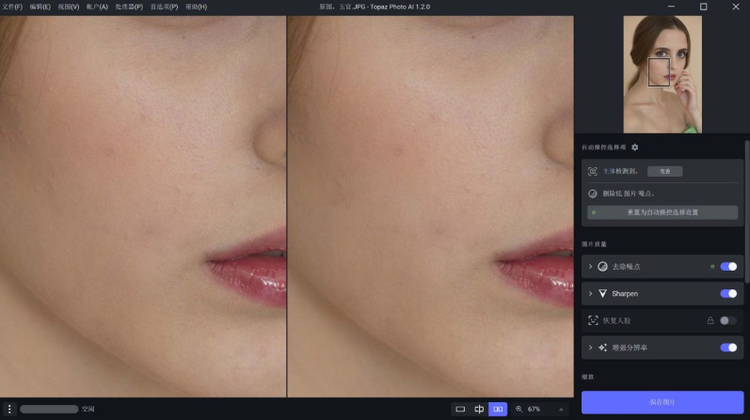Toggle the 去除噪点 denoise switch
Viewport: 750px width, 420px height.
tap(728, 267)
